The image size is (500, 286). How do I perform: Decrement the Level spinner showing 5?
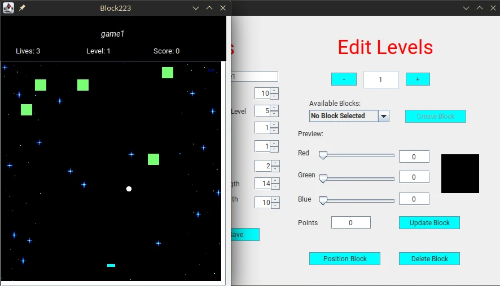pyautogui.click(x=274, y=114)
